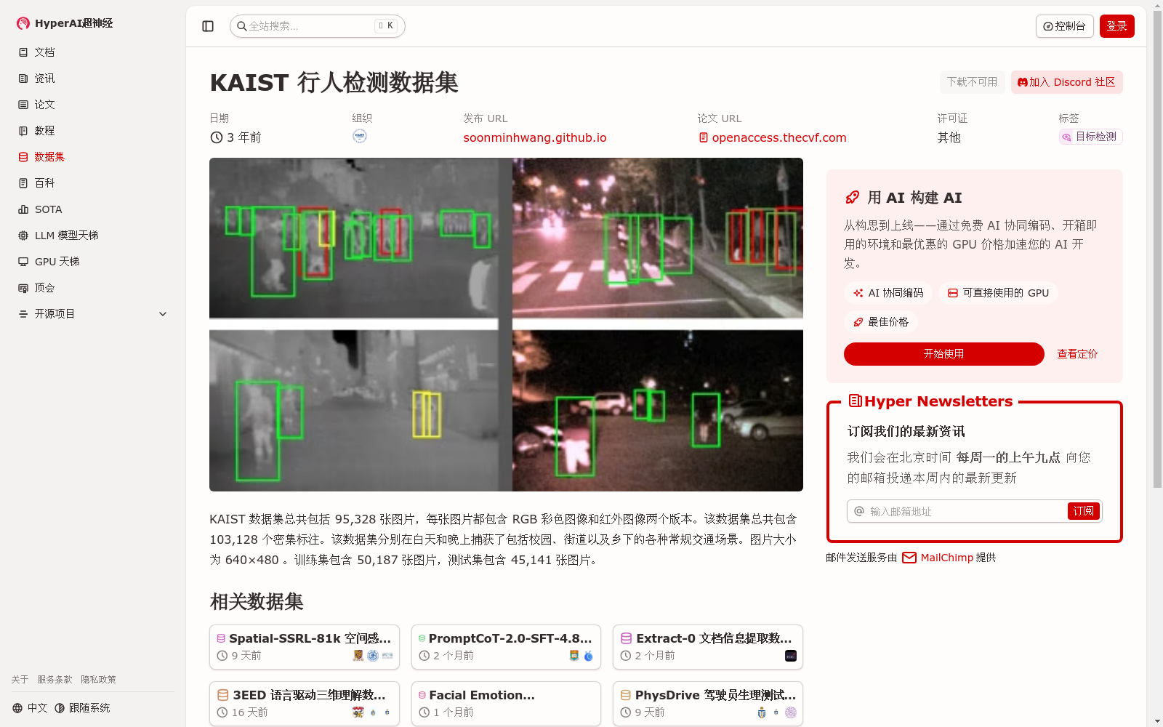Open PromptCoT-2.0-SFT-4.8 dataset card
Screen dimensions: 1163x727
point(506,647)
